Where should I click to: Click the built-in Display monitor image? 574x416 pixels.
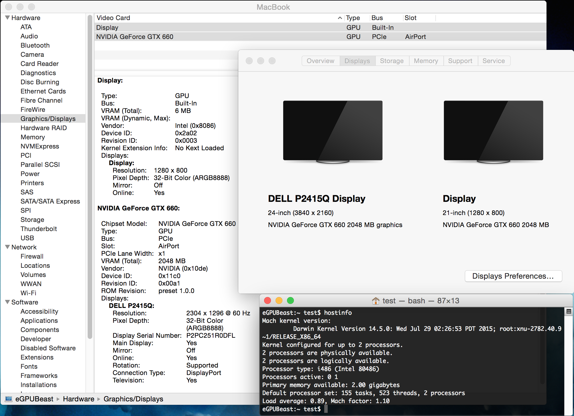(x=493, y=132)
